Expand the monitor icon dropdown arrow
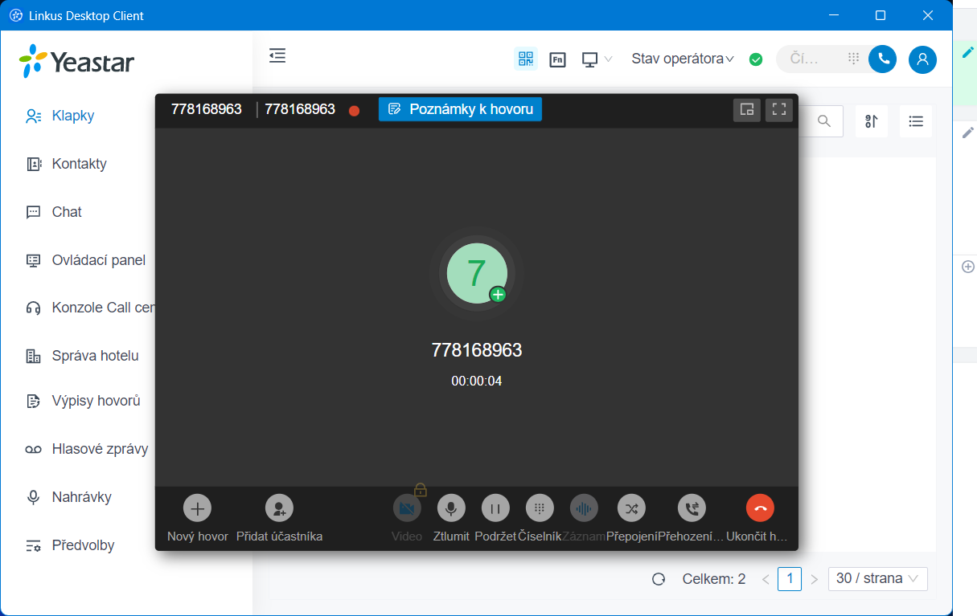The image size is (977, 616). 608,59
